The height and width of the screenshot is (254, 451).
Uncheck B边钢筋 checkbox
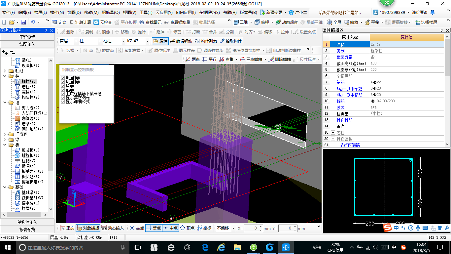(63, 82)
